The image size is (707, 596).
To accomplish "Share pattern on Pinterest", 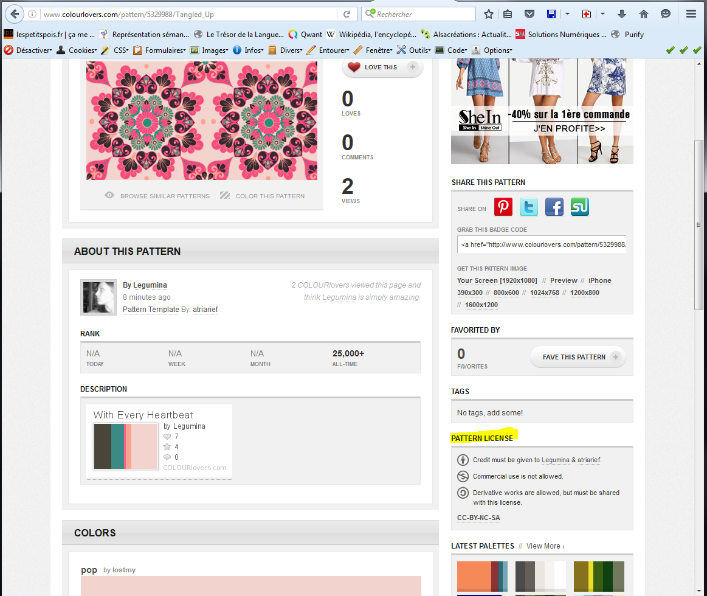I will (503, 207).
